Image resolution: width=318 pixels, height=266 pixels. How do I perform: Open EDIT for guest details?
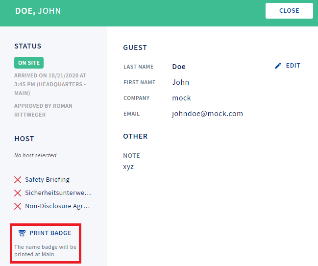pos(293,66)
